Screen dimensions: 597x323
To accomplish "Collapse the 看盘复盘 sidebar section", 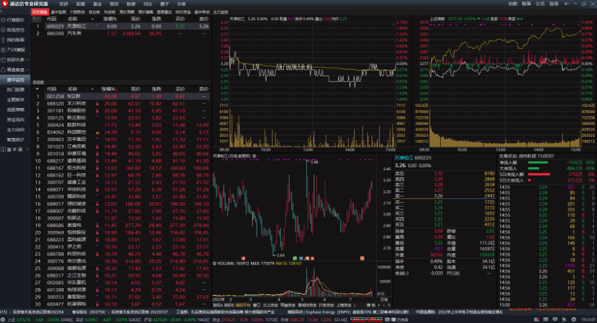I will [x=28, y=69].
